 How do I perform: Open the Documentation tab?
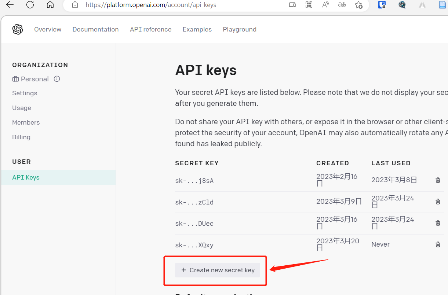pyautogui.click(x=95, y=29)
